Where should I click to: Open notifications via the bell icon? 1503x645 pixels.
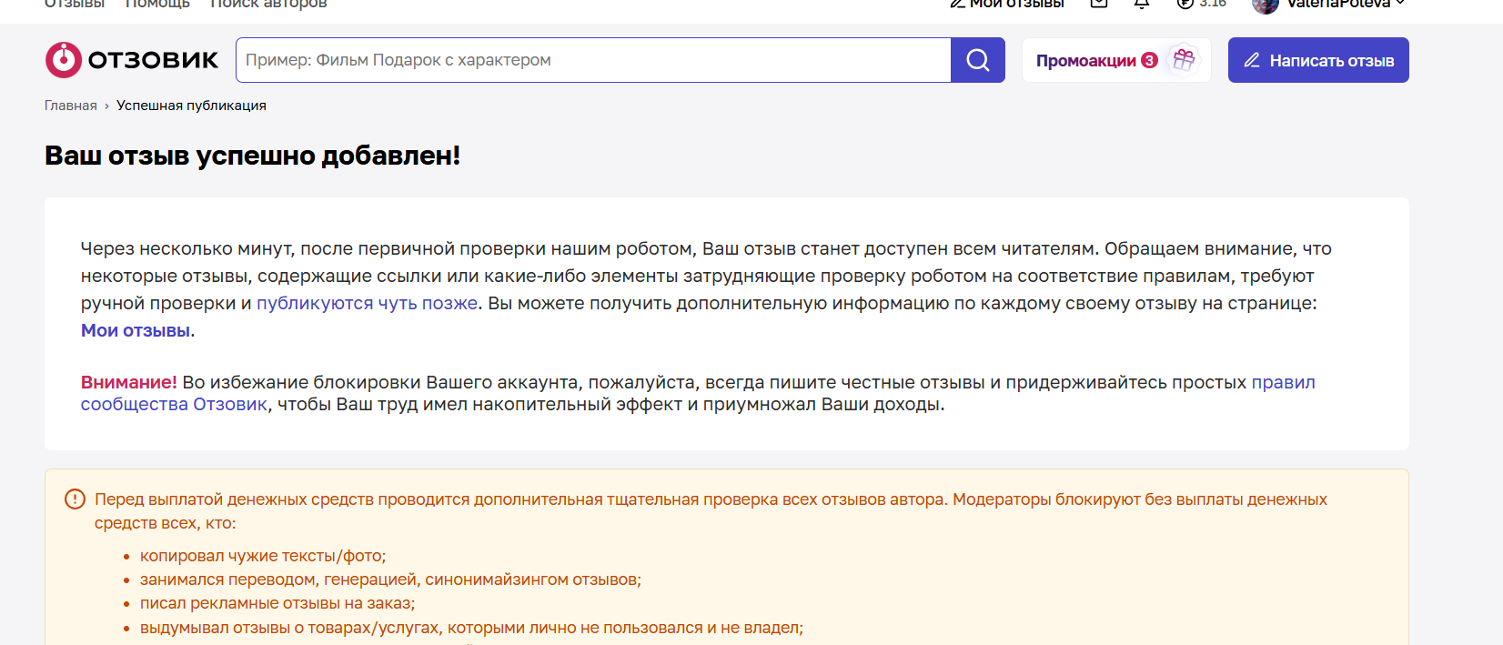(1142, 4)
